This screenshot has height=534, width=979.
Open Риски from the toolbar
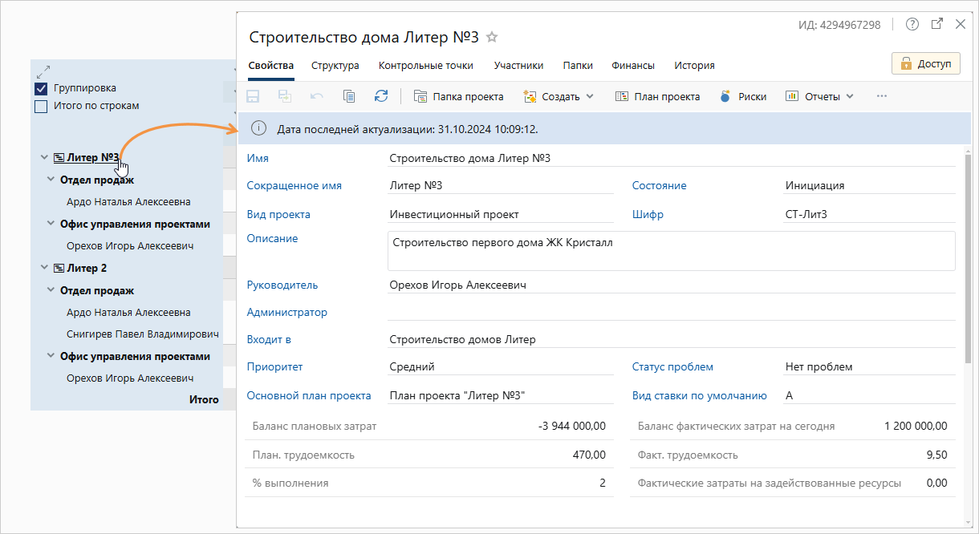742,96
